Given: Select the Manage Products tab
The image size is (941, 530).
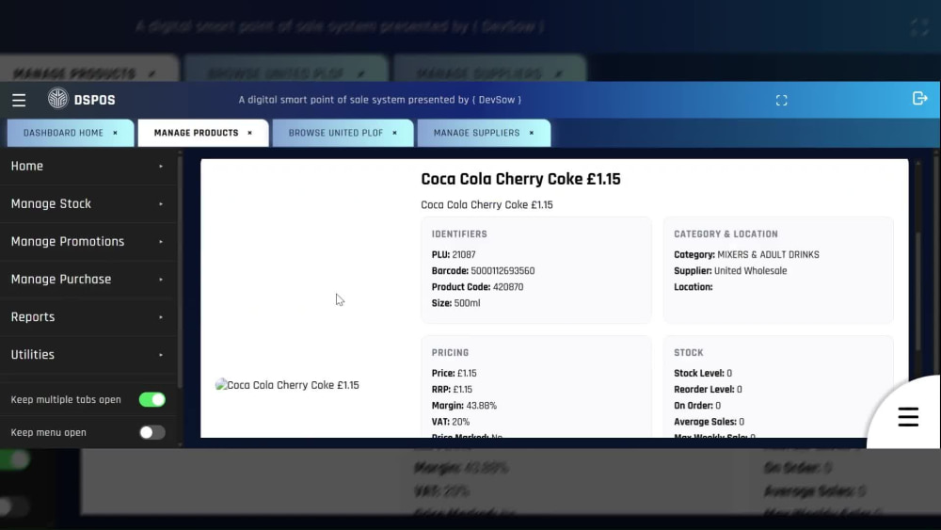Looking at the screenshot, I should tap(197, 133).
